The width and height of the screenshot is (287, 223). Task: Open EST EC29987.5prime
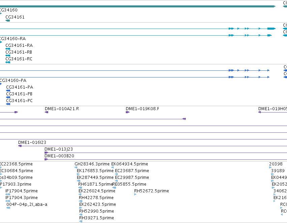(132, 178)
